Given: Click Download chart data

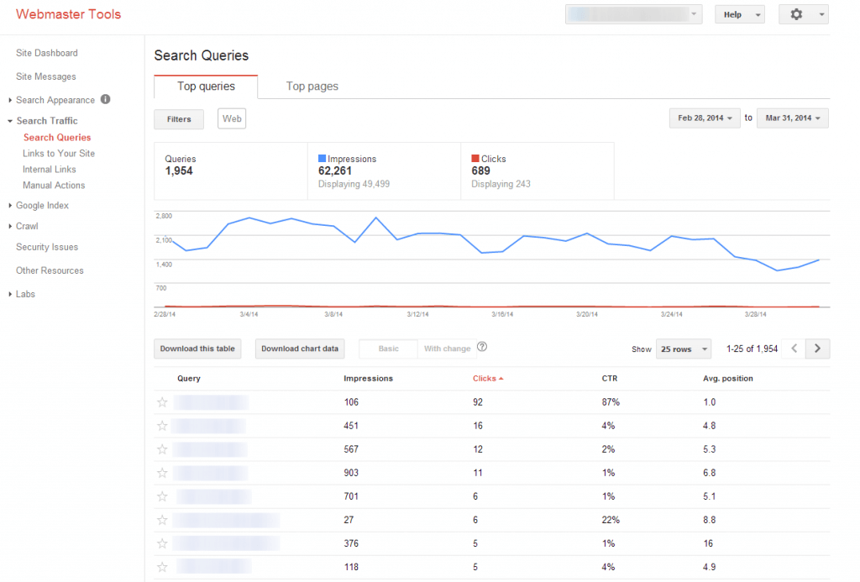Looking at the screenshot, I should (x=300, y=349).
